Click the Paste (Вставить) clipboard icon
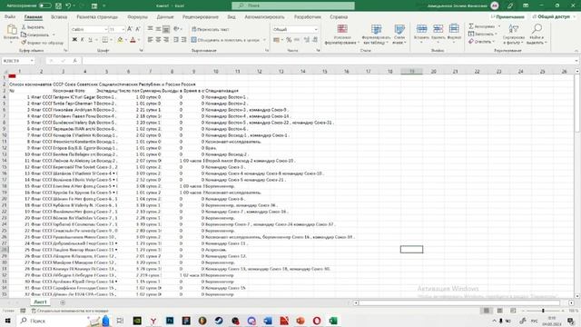581x327 pixels. (x=11, y=30)
